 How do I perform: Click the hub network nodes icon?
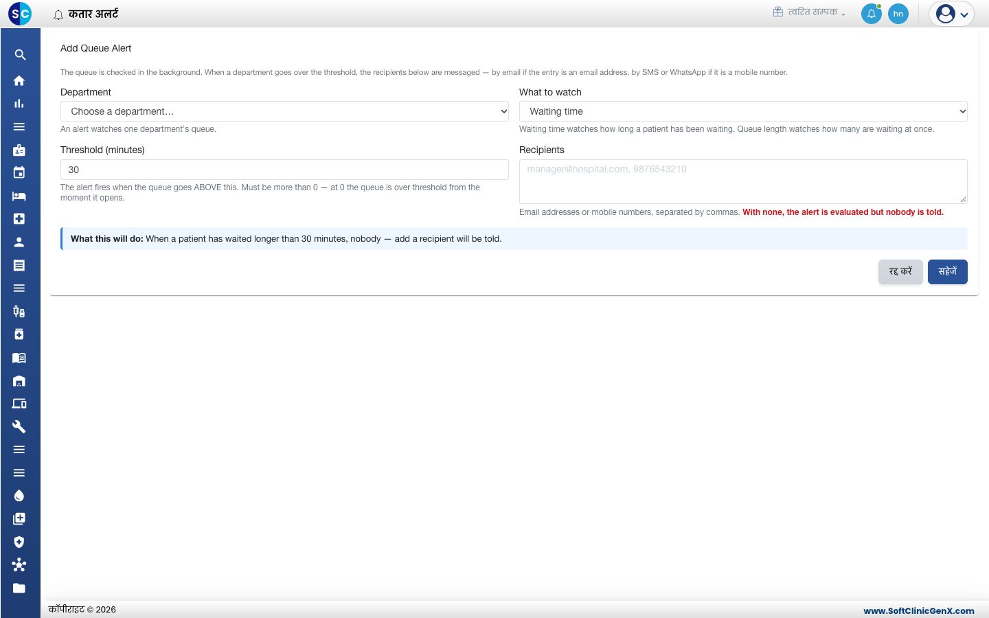tap(19, 565)
